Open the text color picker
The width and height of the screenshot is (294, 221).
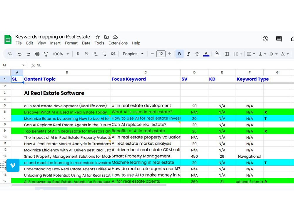tap(206, 54)
